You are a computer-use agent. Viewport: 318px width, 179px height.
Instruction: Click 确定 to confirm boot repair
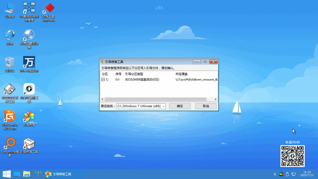(180, 106)
